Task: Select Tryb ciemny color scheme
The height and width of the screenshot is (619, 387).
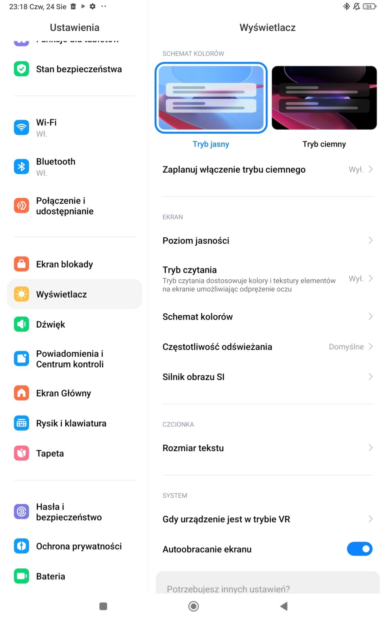Action: (x=324, y=97)
